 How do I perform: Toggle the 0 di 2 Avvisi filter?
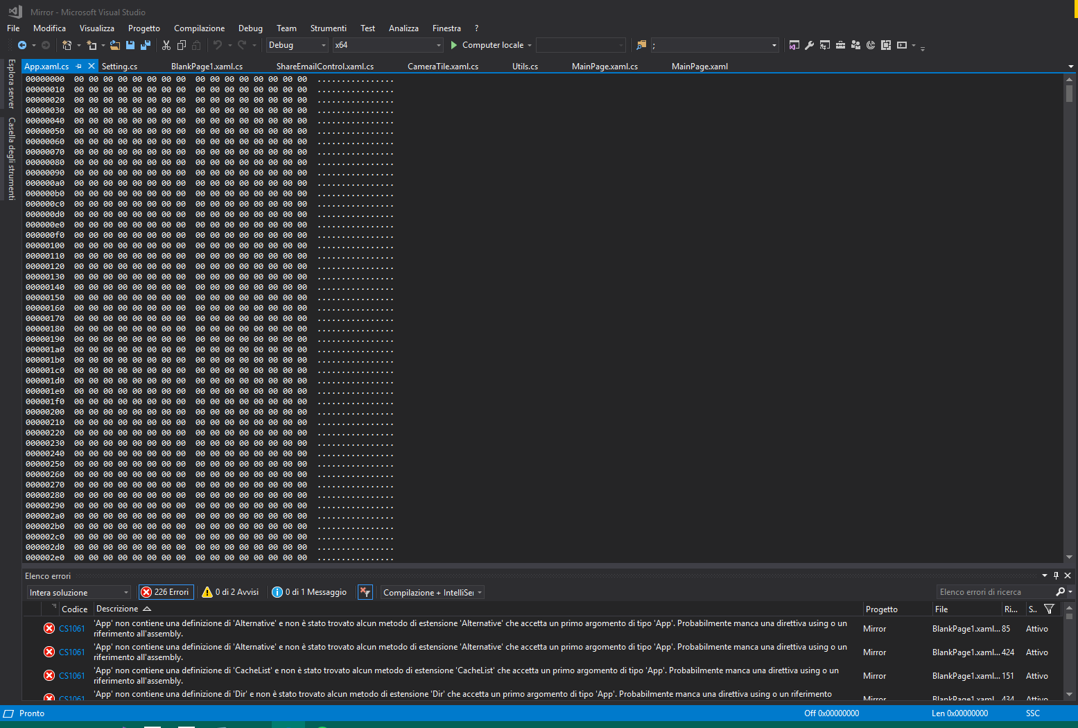point(230,592)
